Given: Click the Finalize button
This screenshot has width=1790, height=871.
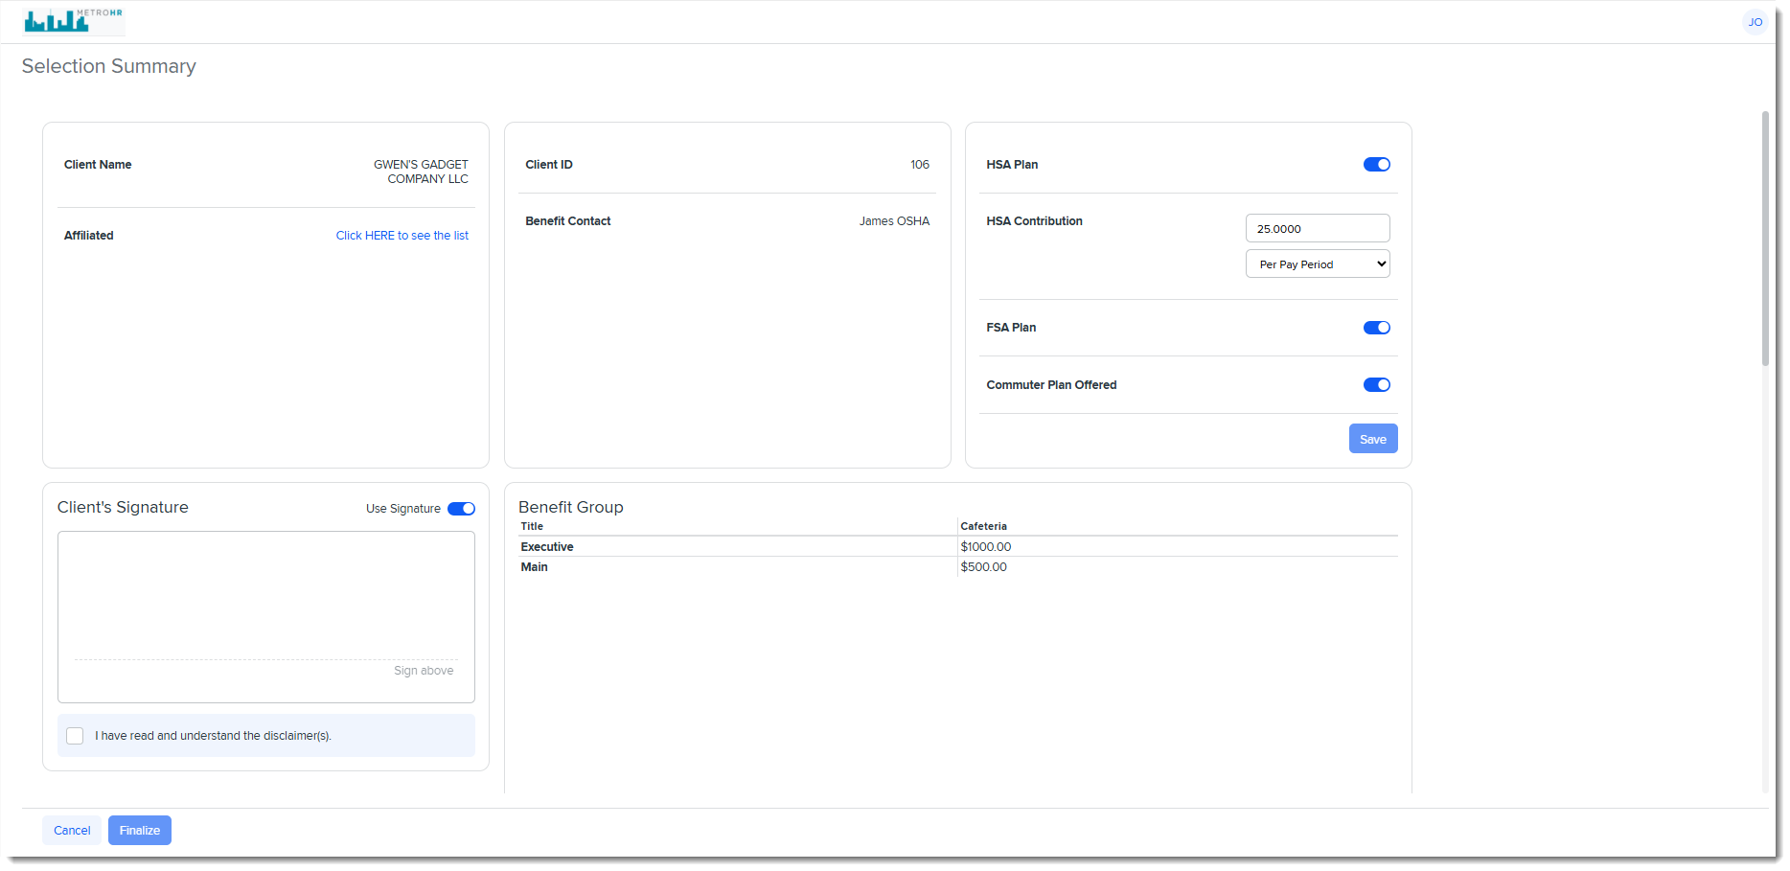Looking at the screenshot, I should click(140, 831).
